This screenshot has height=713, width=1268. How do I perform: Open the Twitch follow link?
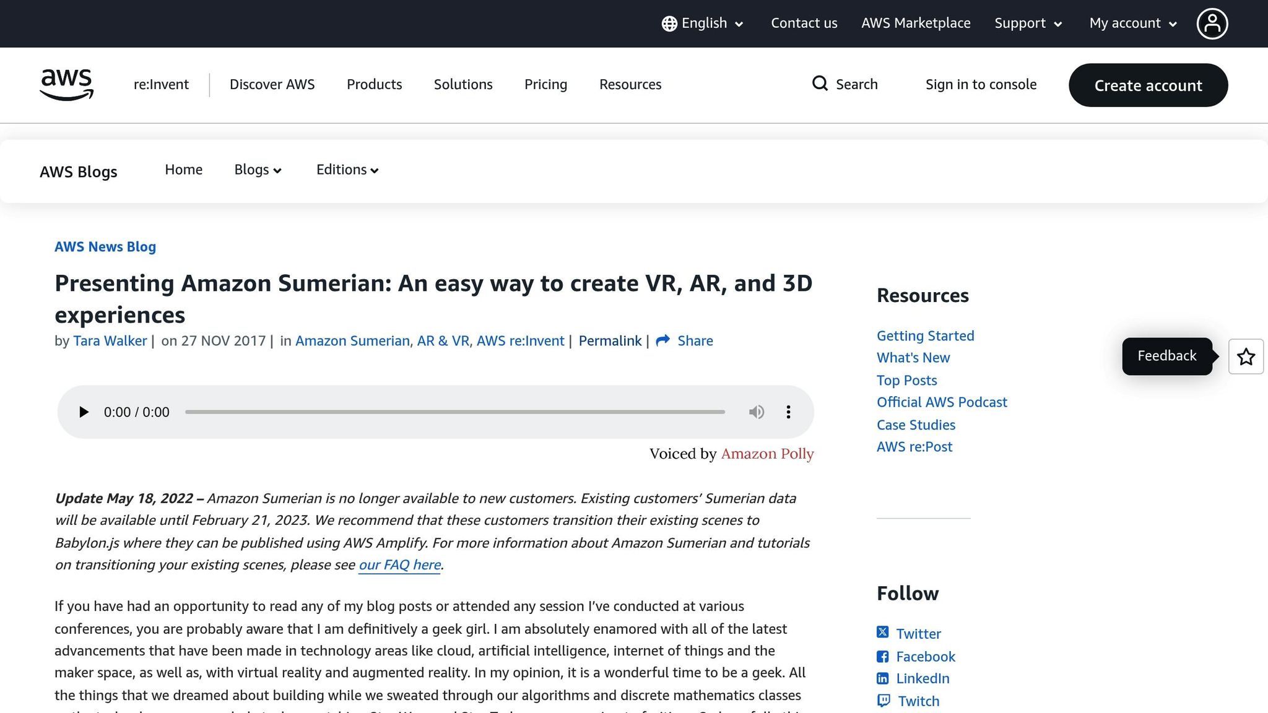(918, 701)
